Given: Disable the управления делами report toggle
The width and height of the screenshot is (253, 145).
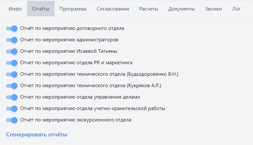Looking at the screenshot, I should [12, 97].
